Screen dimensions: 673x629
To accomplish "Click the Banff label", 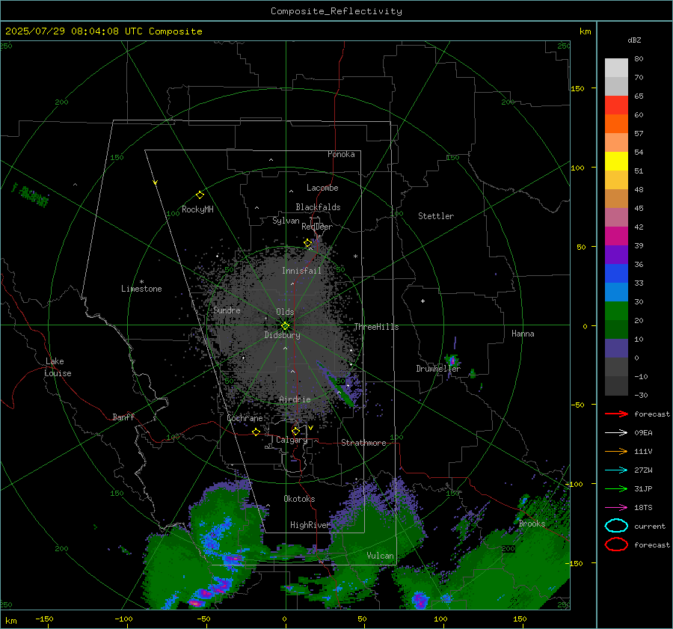I will point(123,417).
